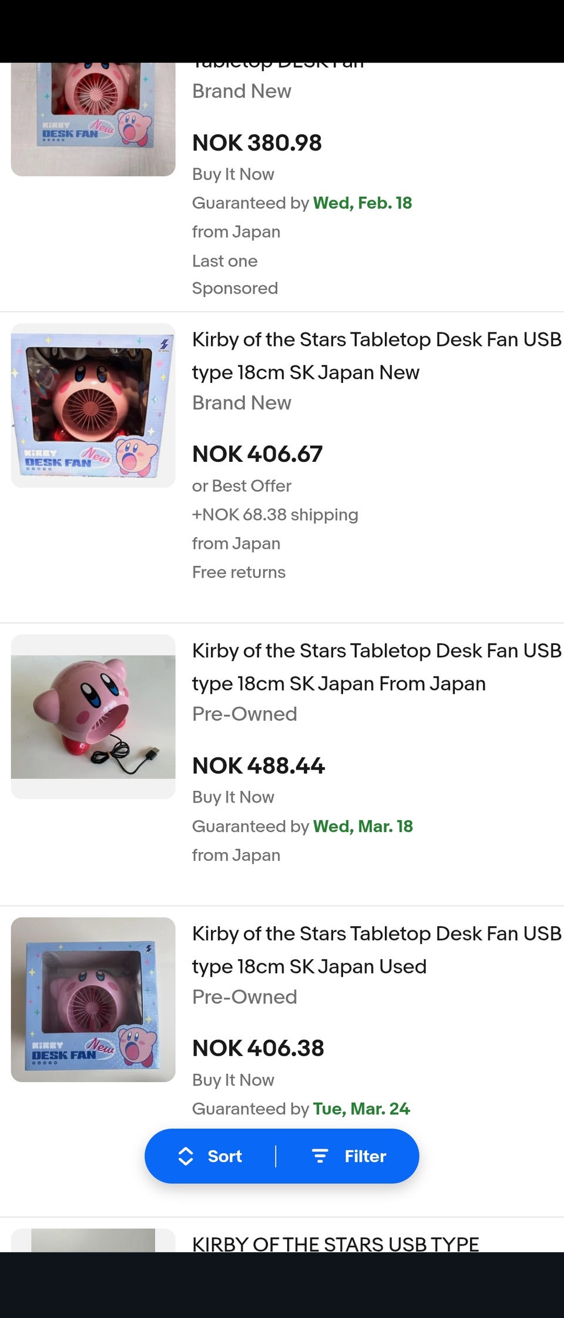Select the NOK 406.38 price
The image size is (564, 1318).
pyautogui.click(x=258, y=1049)
